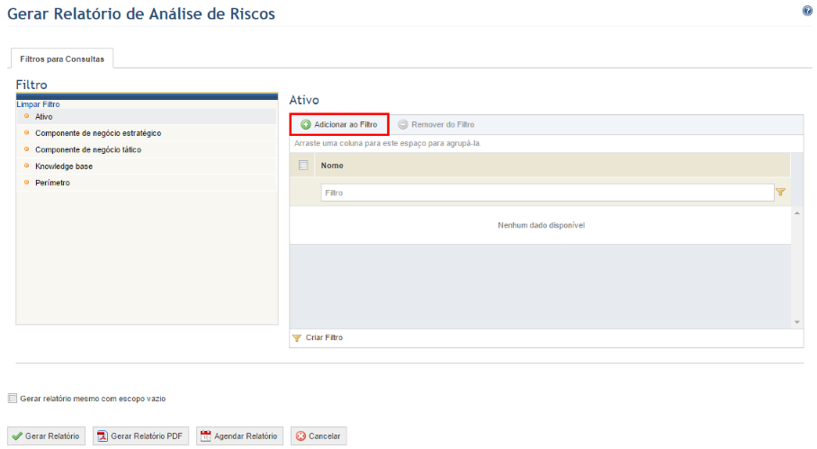Select Perímetro in the filter list
817x449 pixels.
[147, 183]
